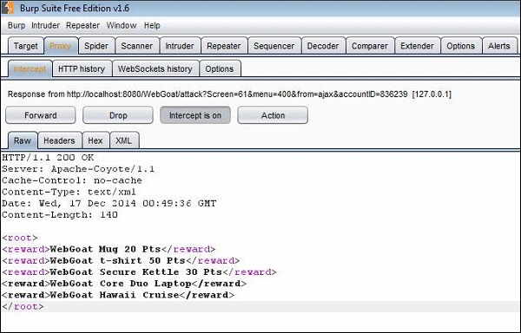The width and height of the screenshot is (521, 333).
Task: Click the opening <root> tag
Action: click(x=20, y=238)
